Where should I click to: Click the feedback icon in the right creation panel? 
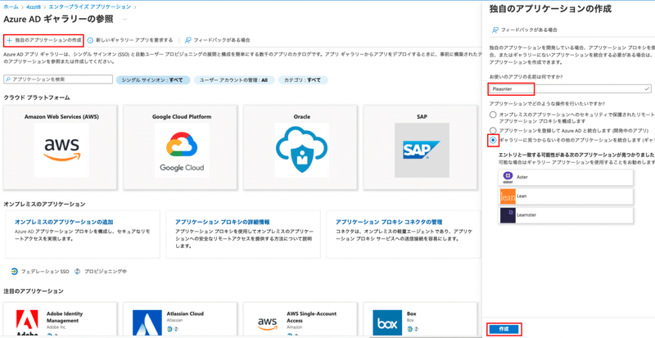coord(495,30)
